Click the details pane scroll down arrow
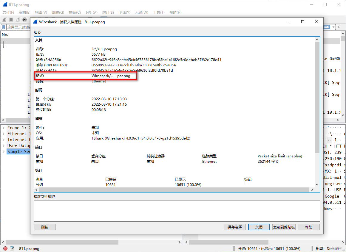346x252 pixels. pos(317,185)
